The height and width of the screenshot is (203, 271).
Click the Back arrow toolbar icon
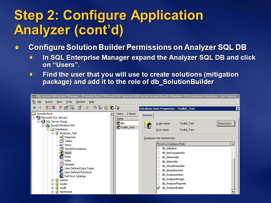click(x=34, y=108)
